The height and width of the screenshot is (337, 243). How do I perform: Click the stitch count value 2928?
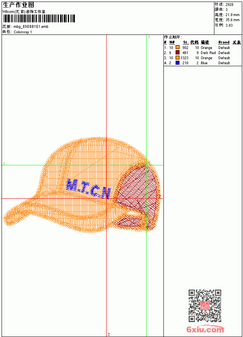tap(229, 4)
